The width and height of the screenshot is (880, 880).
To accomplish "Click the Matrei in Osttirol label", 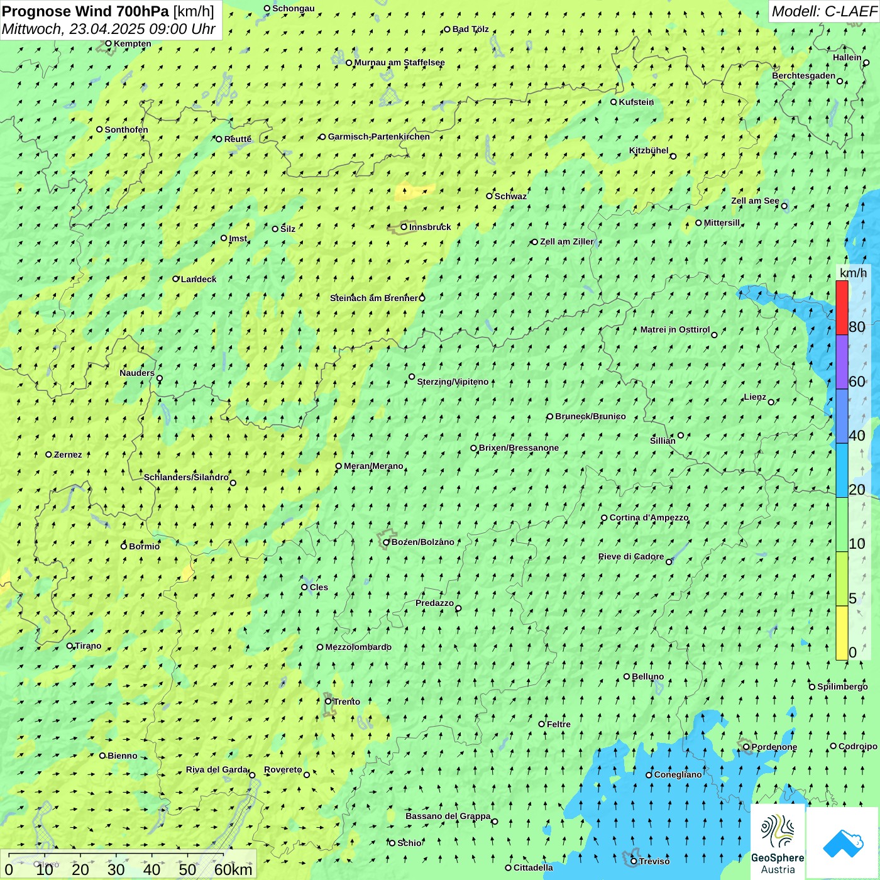I will click(x=675, y=329).
